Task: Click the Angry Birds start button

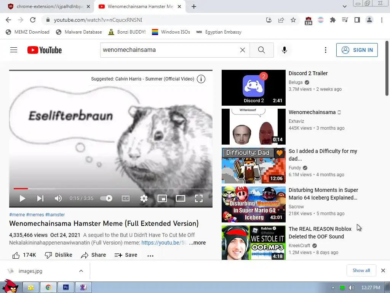Action: tap(10, 287)
